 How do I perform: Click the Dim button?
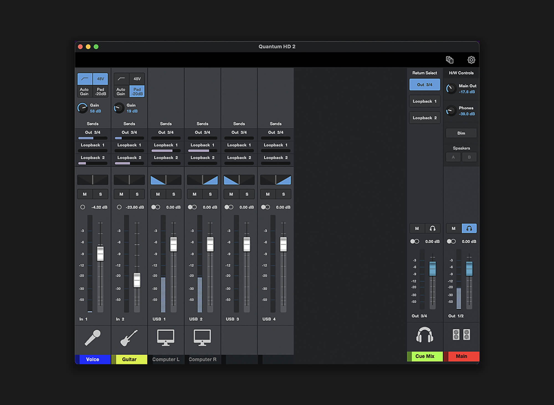[461, 133]
